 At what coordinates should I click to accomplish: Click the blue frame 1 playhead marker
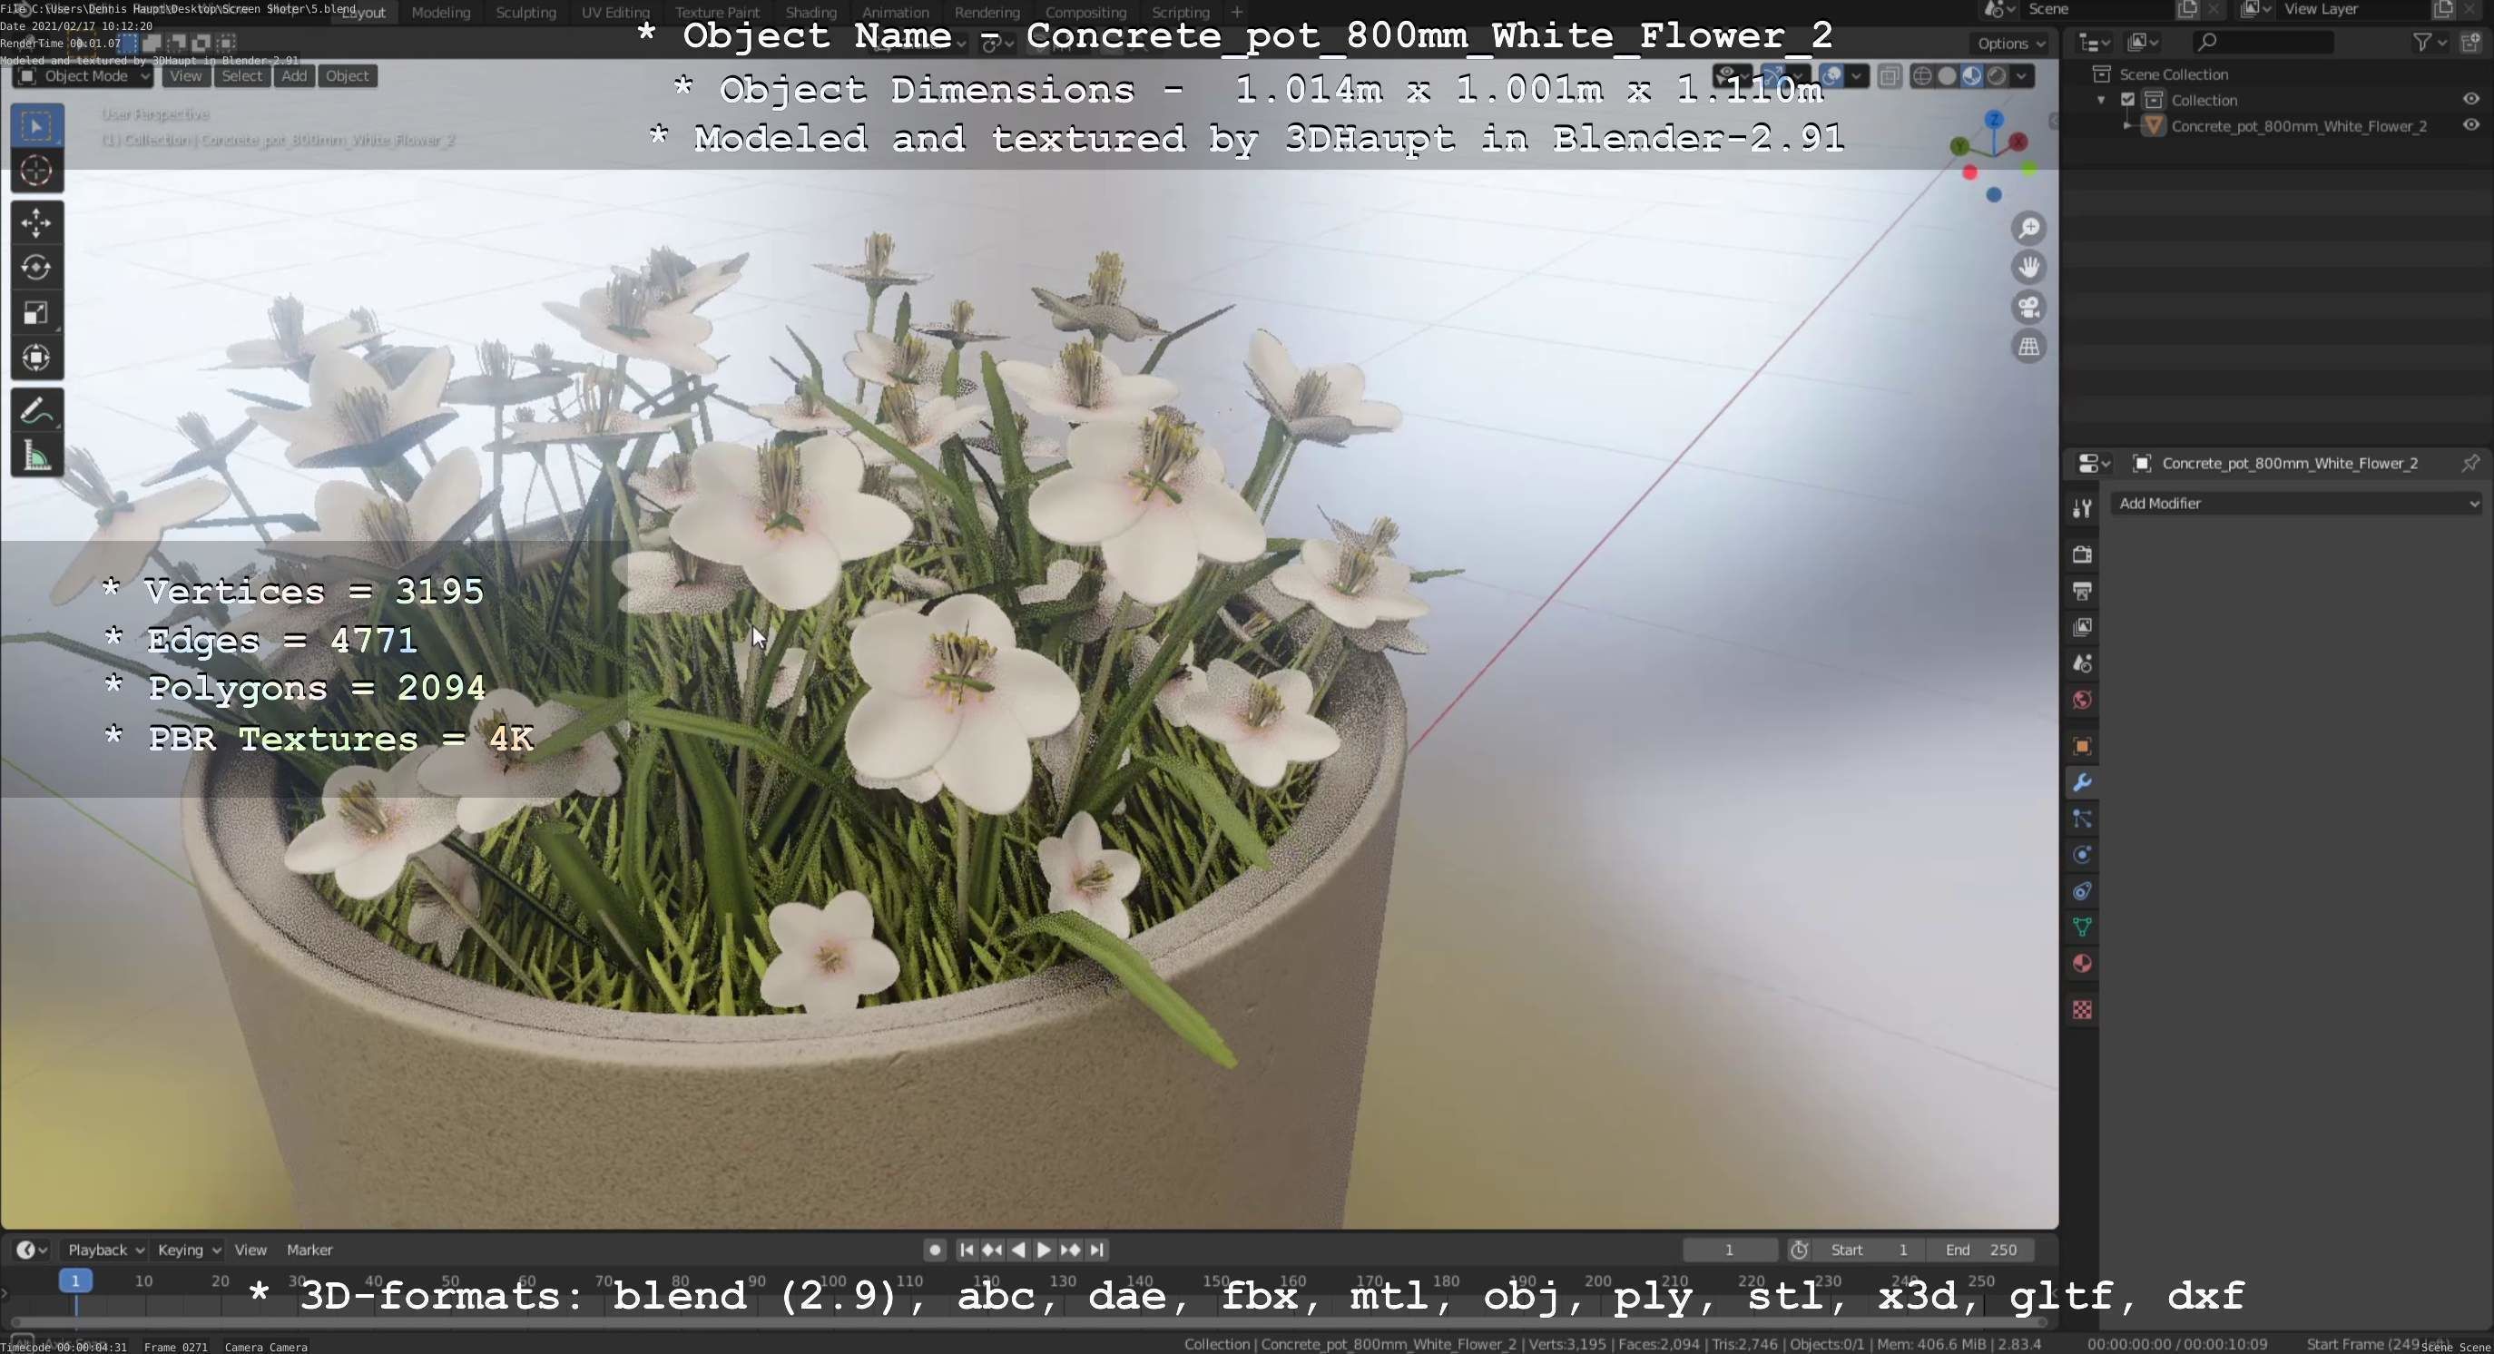point(75,1280)
